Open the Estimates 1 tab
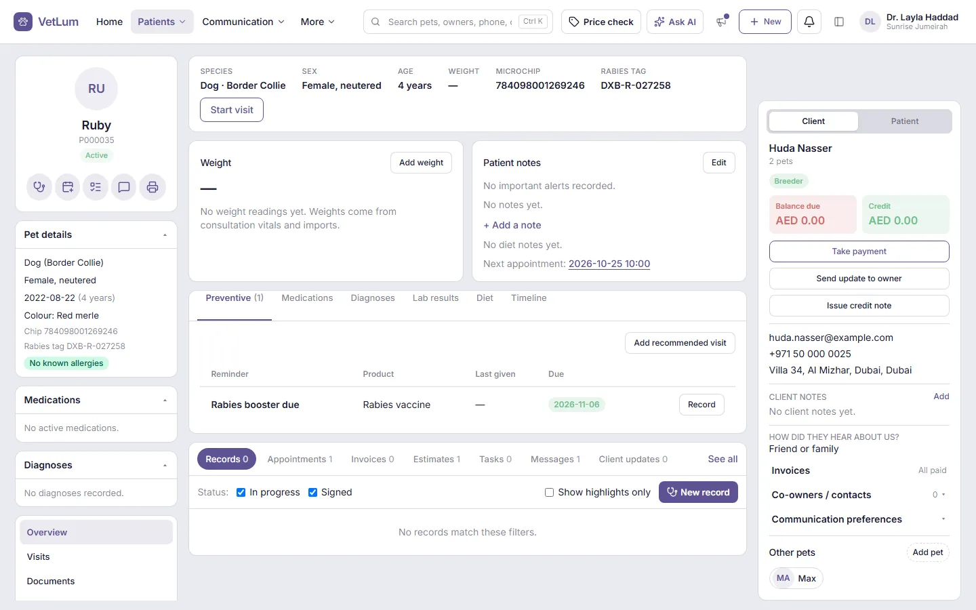Viewport: 976px width, 610px height. pyautogui.click(x=436, y=460)
